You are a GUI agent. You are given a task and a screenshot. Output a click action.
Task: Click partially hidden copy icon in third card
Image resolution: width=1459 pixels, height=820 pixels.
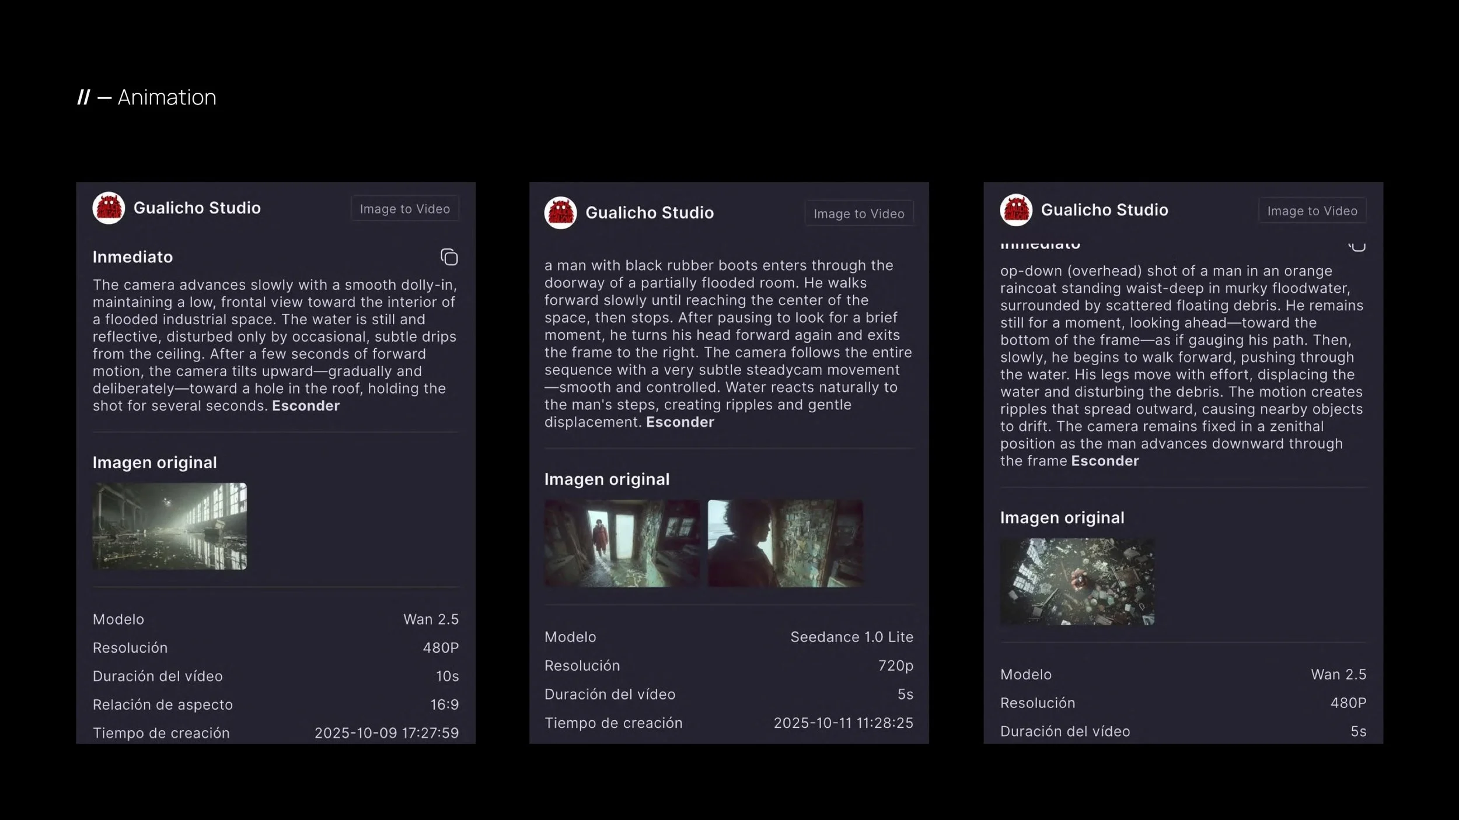coord(1357,247)
